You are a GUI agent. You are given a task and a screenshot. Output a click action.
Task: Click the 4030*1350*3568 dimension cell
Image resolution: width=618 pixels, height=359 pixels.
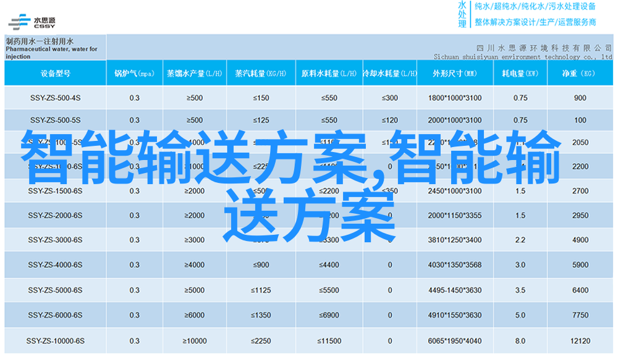click(455, 265)
